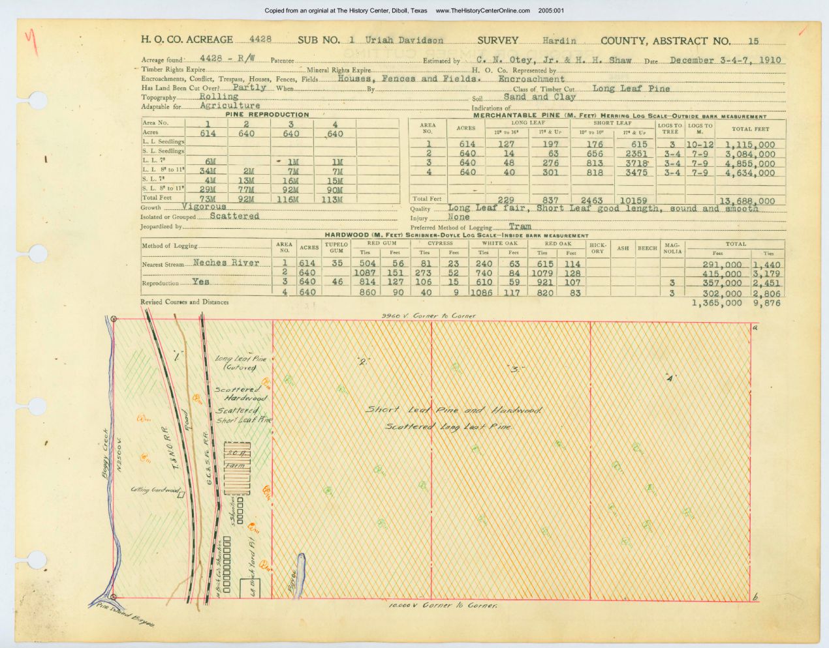Select the survey name 'Uriah Davidson'
Image resolution: width=829 pixels, height=648 pixels.
404,40
